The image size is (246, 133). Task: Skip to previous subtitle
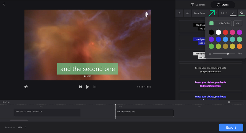[x=81, y=87]
